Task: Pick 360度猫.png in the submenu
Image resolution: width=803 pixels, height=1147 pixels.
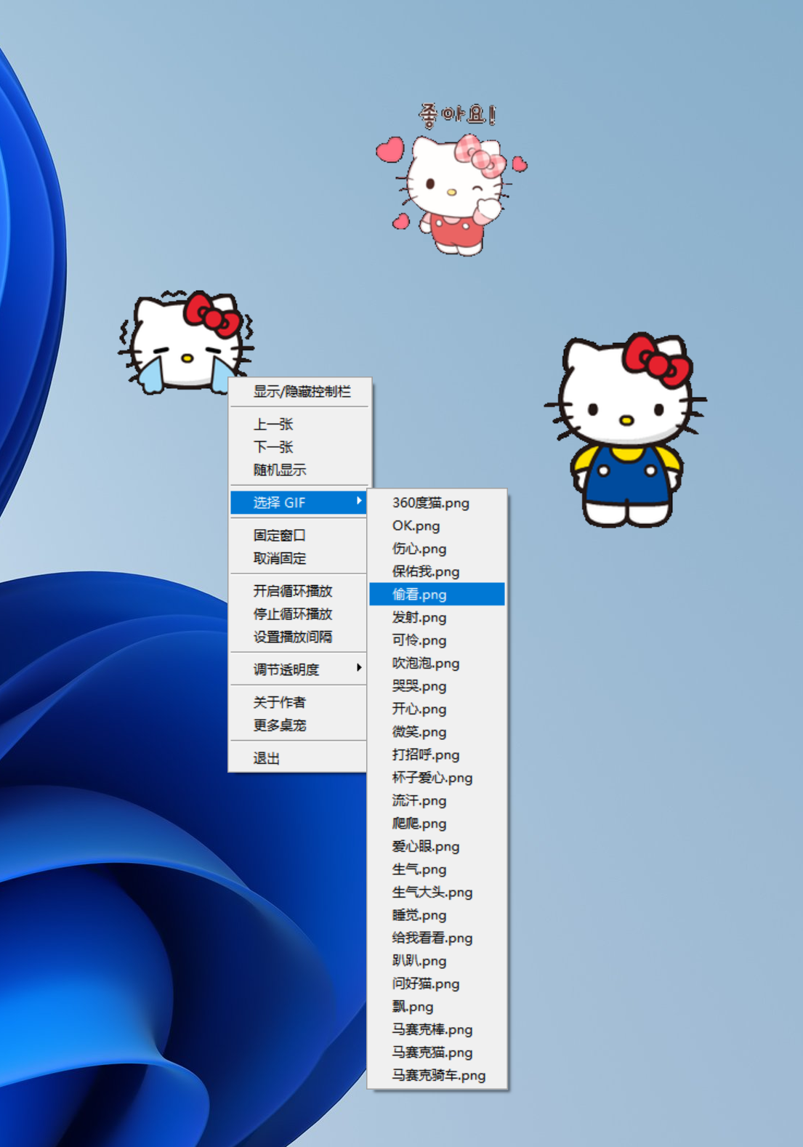Action: 430,503
